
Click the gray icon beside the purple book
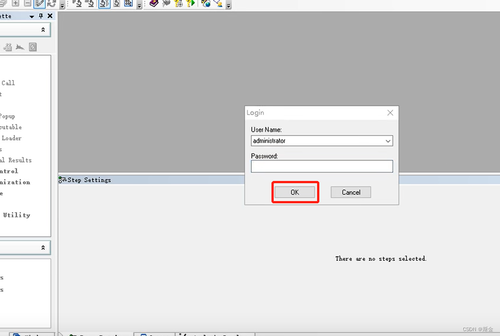pos(166,4)
